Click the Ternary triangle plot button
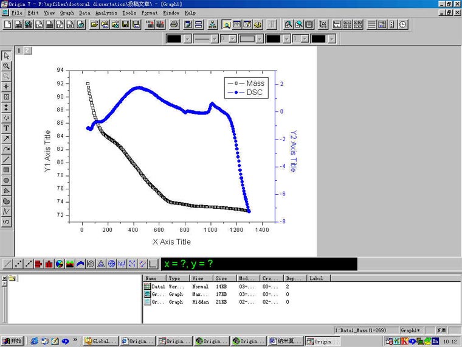 click(x=101, y=264)
